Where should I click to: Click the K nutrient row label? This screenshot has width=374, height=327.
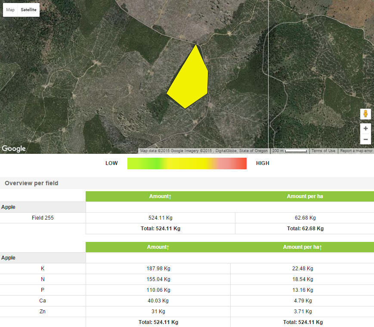(x=43, y=269)
